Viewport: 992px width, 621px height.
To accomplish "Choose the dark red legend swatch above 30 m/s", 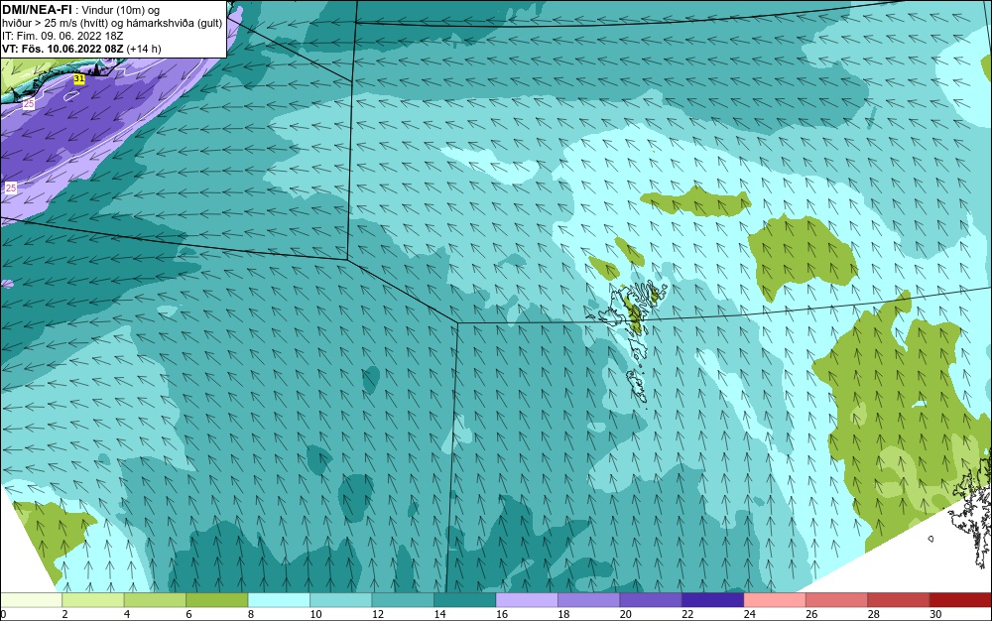I will [961, 600].
